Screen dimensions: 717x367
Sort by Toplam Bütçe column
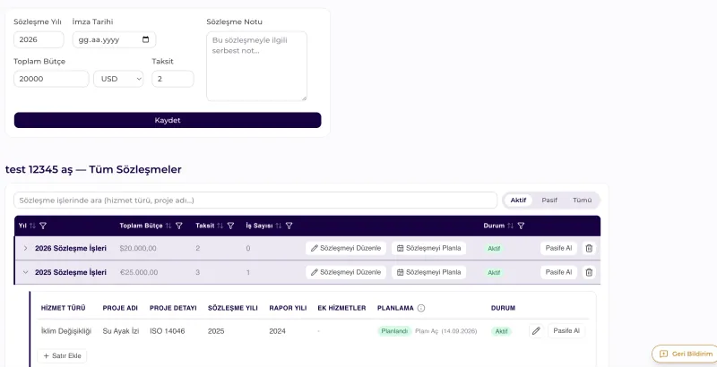click(168, 226)
